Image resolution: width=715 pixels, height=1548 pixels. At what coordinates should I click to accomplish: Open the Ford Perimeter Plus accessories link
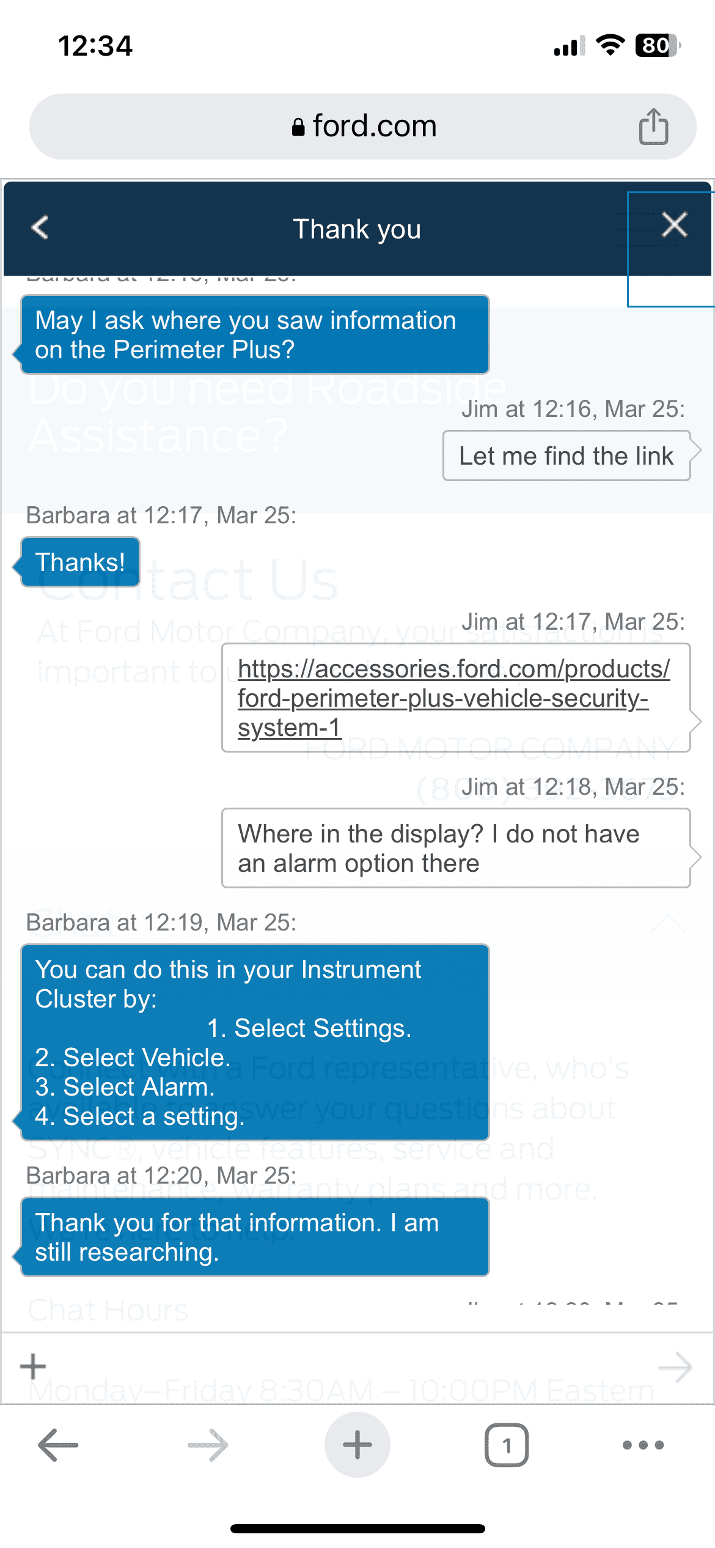click(x=453, y=698)
